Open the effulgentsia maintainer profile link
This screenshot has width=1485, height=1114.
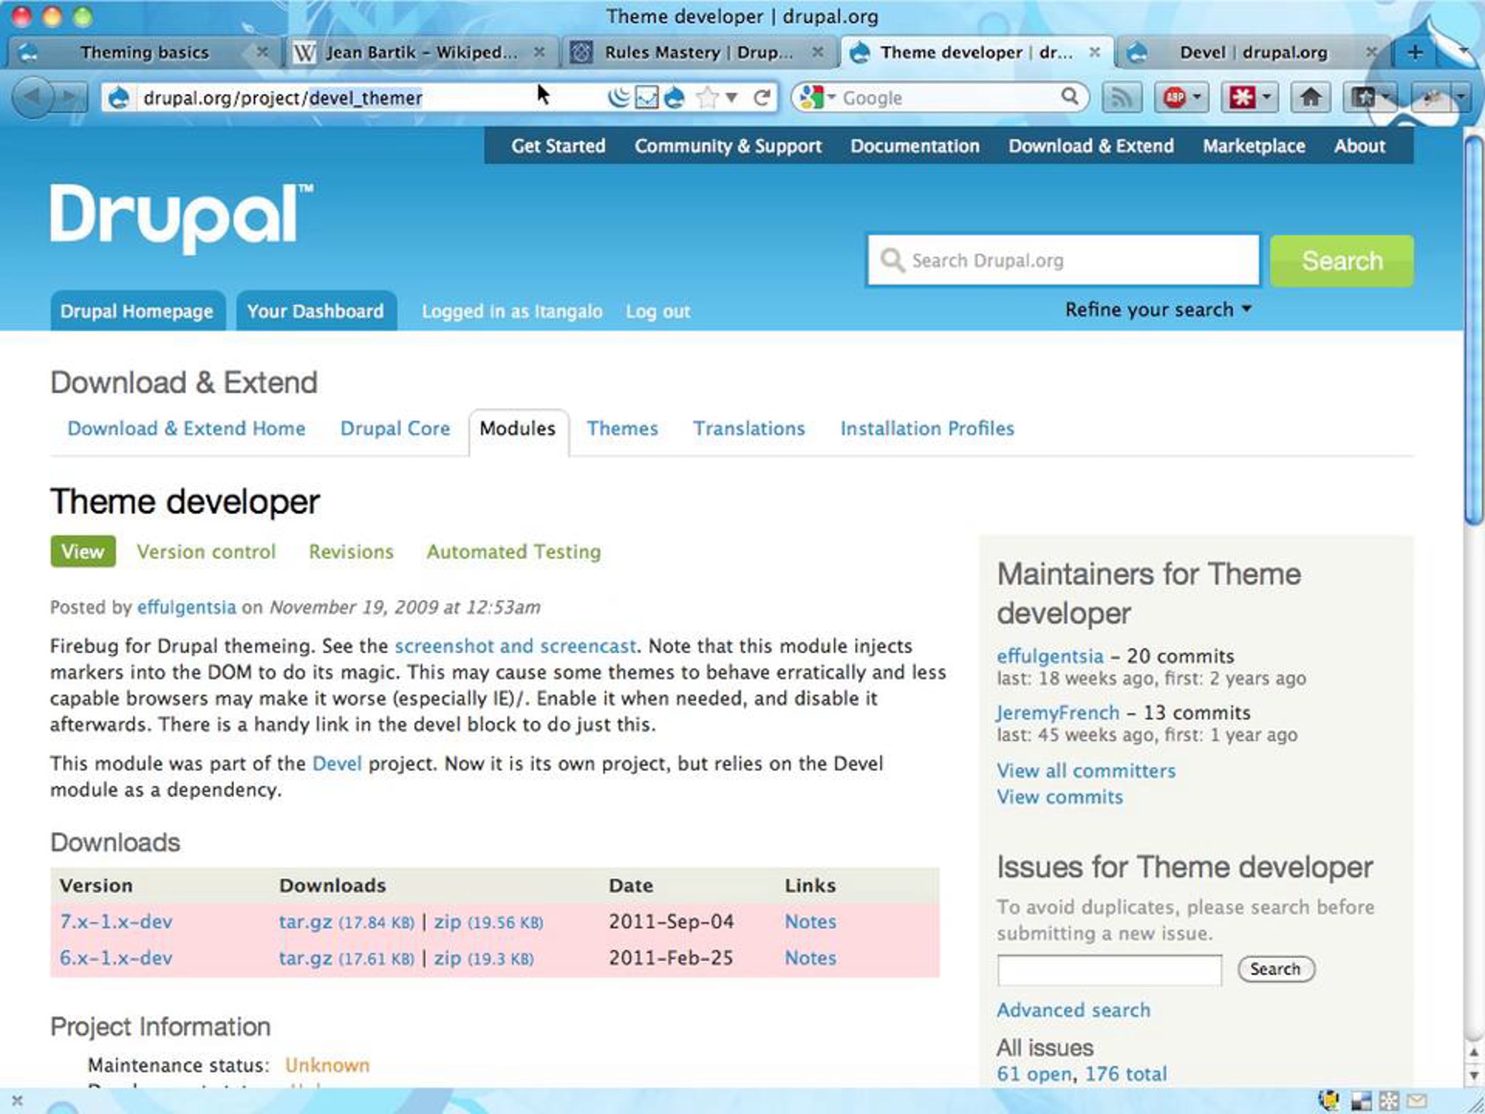[x=1050, y=655]
